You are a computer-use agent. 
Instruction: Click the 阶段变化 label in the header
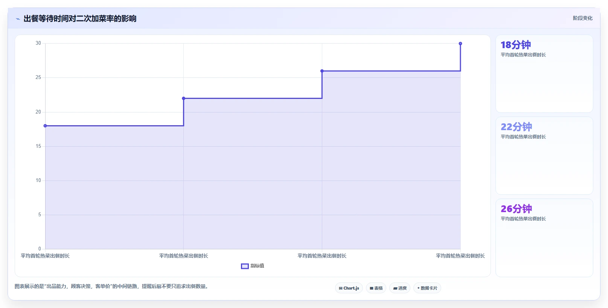(x=582, y=18)
